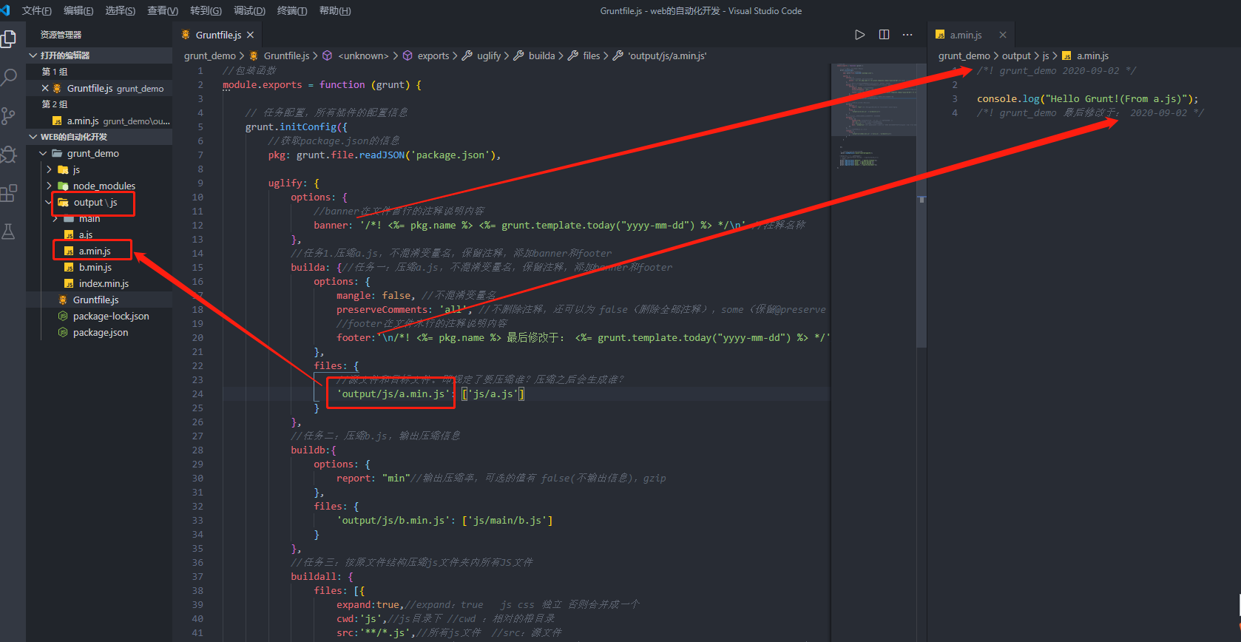Click the output breadcrumb in right editor
Image resolution: width=1241 pixels, height=642 pixels.
[x=1016, y=55]
